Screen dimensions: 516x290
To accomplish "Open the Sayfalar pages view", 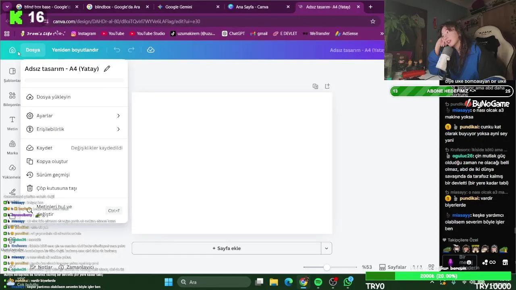I will click(x=393, y=267).
